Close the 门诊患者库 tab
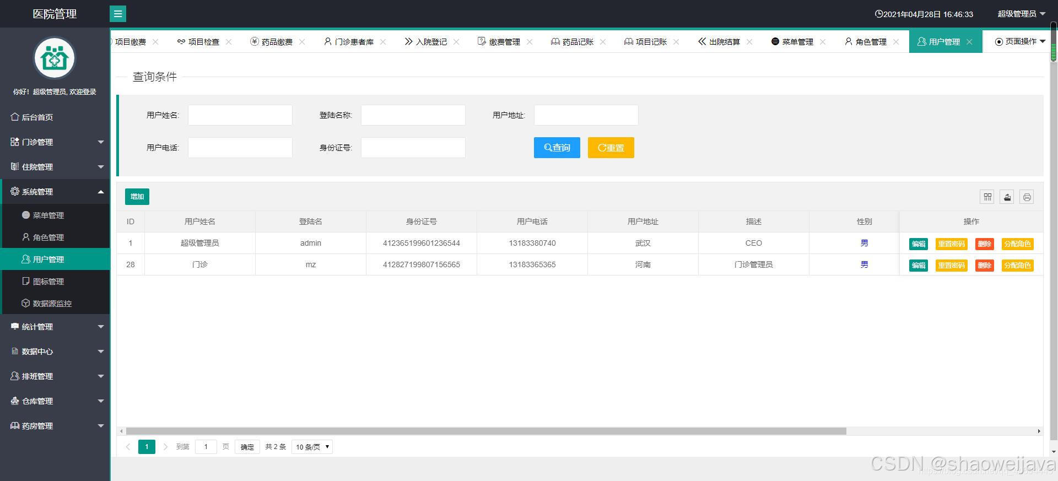Screen dimensions: 1058x481 [383, 41]
